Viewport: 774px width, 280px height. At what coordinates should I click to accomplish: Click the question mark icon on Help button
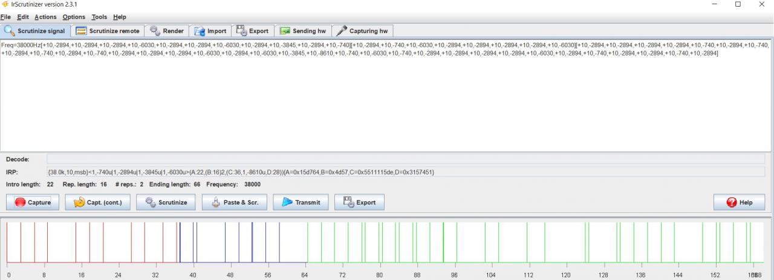(732, 203)
